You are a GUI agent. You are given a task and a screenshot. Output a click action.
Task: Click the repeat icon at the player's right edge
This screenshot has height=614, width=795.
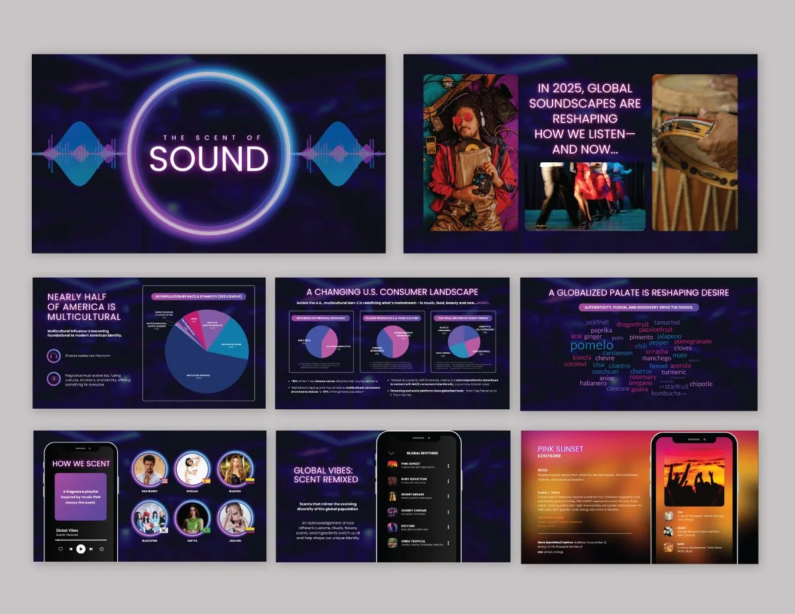click(102, 549)
